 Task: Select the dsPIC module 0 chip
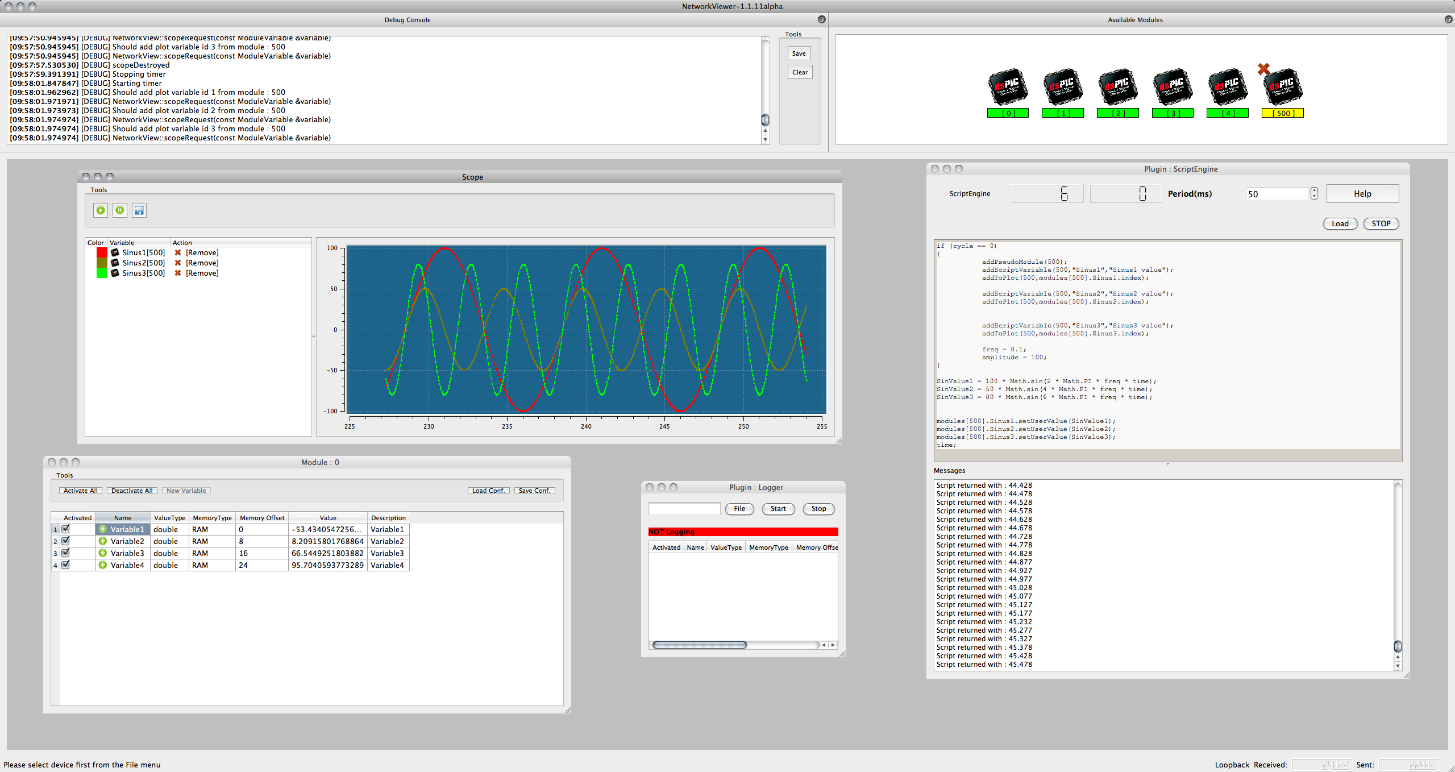pyautogui.click(x=1008, y=88)
